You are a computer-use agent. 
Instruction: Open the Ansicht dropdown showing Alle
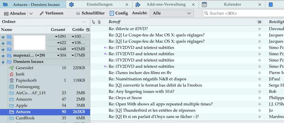(x=172, y=13)
